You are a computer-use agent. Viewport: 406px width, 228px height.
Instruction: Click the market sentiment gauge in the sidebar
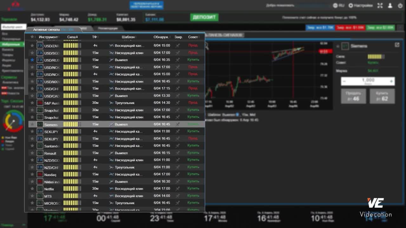coord(13,121)
